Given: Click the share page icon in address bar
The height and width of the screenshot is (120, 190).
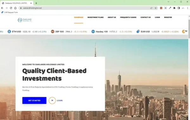Looking at the screenshot, I should click(x=151, y=8).
